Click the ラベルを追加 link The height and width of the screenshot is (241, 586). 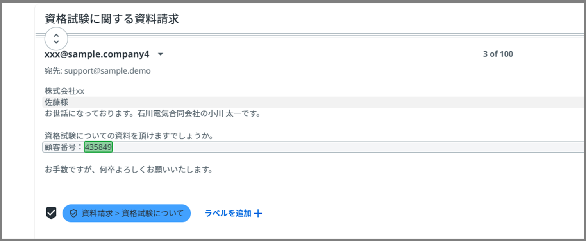(228, 213)
